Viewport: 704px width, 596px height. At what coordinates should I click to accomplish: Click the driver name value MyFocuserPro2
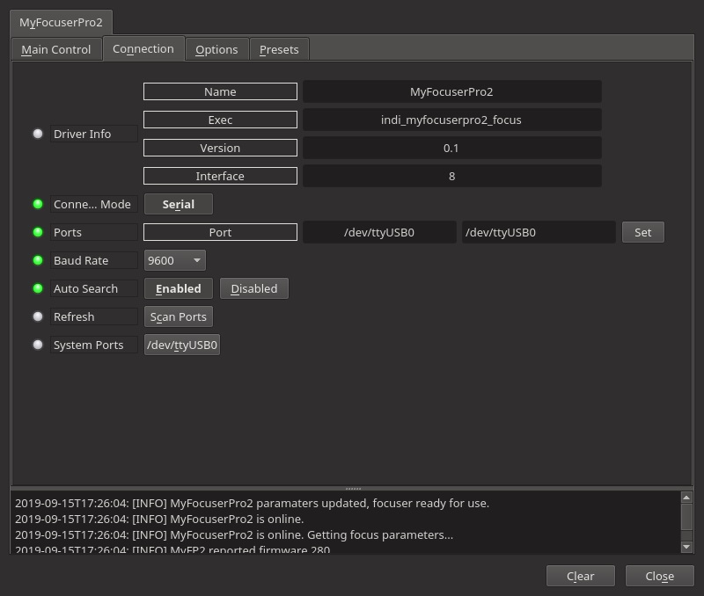point(451,91)
